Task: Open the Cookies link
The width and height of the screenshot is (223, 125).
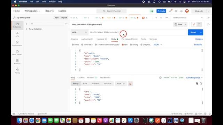Action: click(199, 39)
